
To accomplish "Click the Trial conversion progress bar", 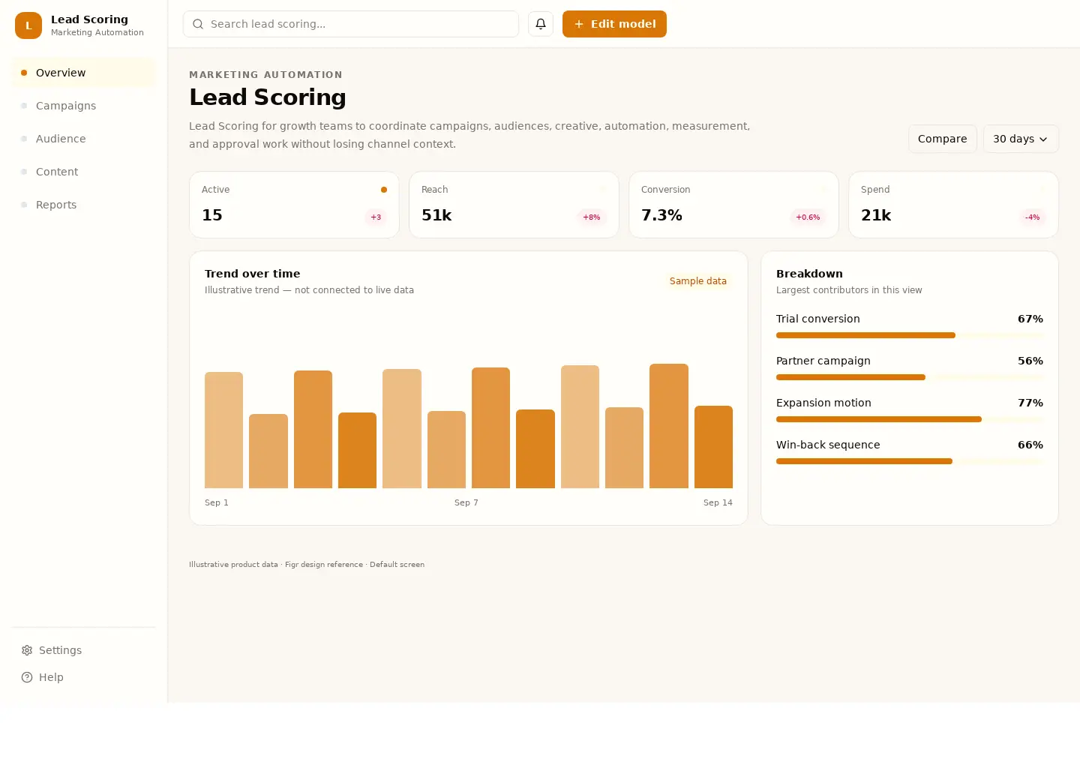I will pyautogui.click(x=910, y=335).
